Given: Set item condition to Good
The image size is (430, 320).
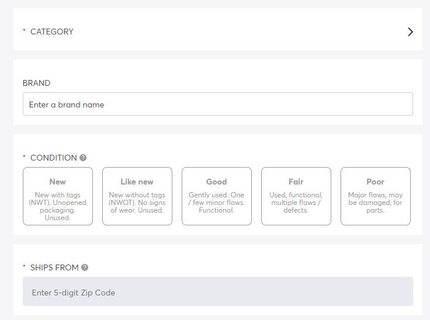Looking at the screenshot, I should click(217, 196).
